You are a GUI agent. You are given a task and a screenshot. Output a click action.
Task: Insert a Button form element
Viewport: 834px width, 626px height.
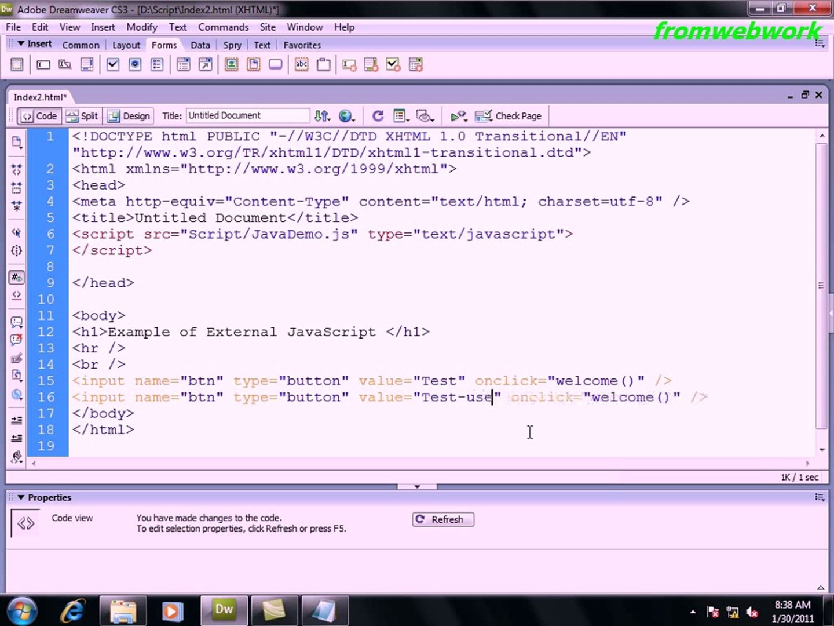276,64
